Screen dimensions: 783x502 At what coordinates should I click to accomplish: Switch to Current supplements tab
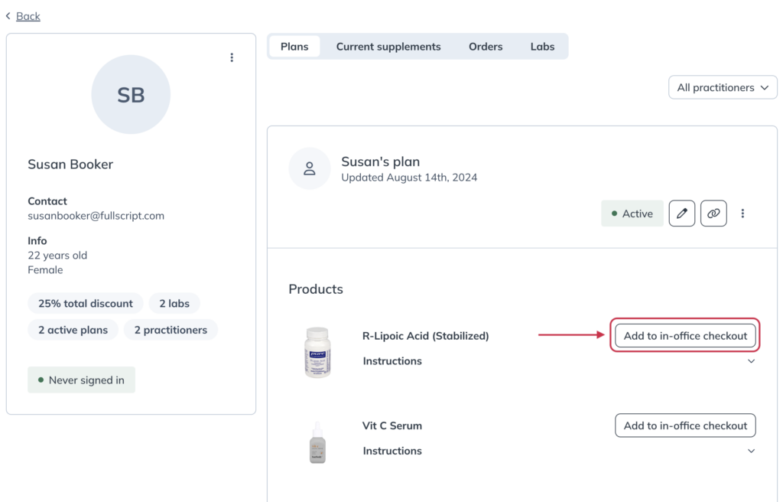click(x=388, y=47)
